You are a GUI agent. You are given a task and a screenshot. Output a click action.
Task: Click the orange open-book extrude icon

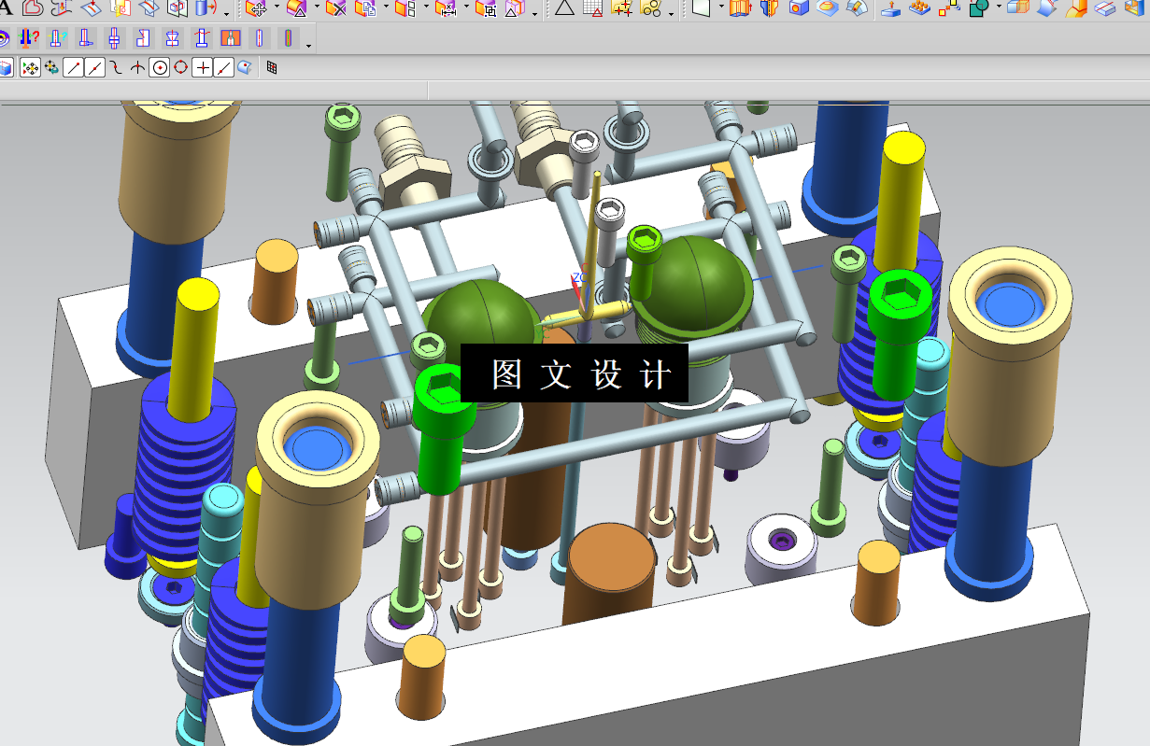coord(740,8)
